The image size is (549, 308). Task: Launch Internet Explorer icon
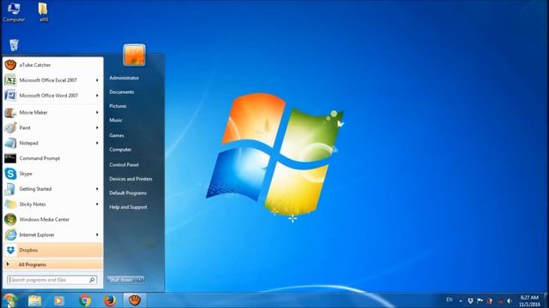tap(10, 234)
